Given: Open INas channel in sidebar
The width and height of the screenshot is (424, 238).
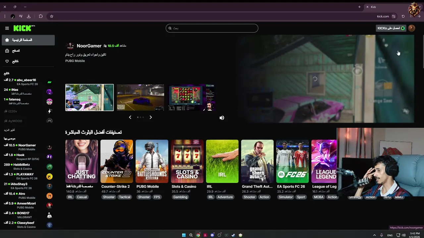Looking at the screenshot, I should pyautogui.click(x=28, y=92).
